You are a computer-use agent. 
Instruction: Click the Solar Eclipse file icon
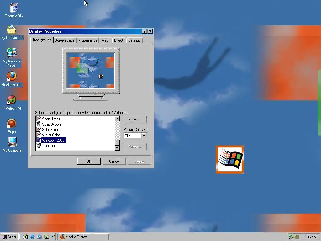(39, 129)
